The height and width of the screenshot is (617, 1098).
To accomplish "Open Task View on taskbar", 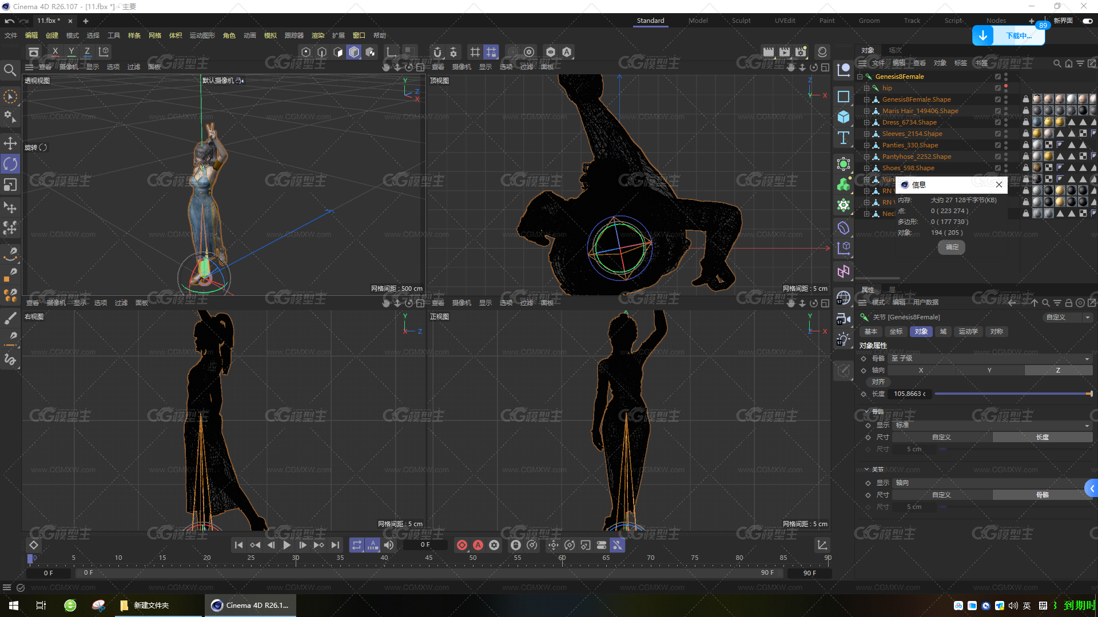I will coord(41,606).
